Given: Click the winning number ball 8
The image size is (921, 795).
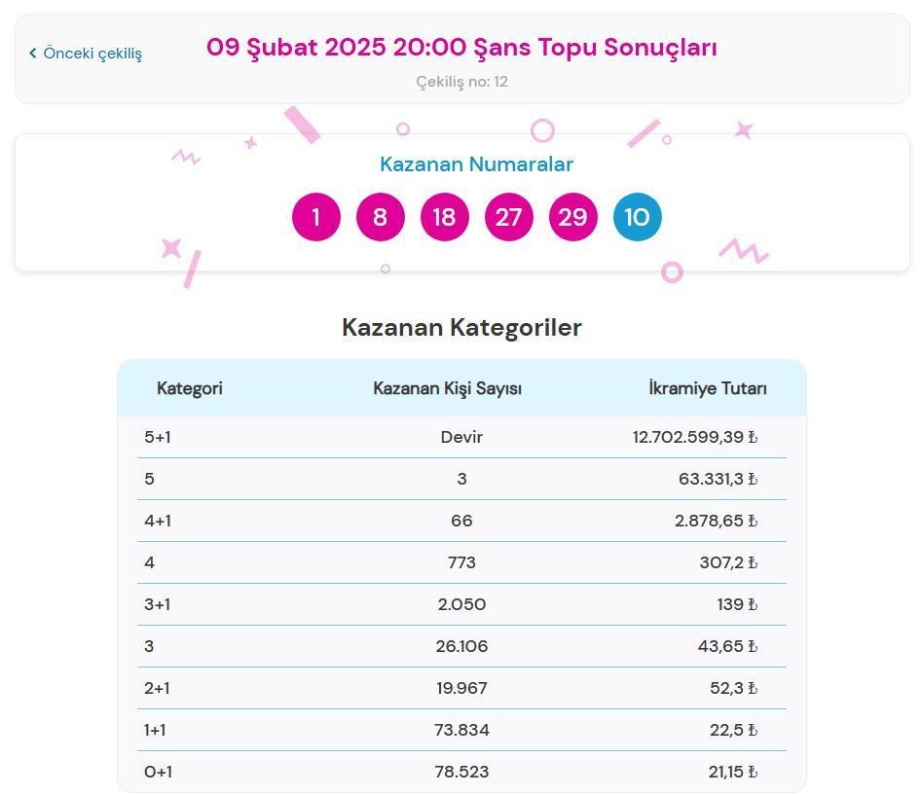Looking at the screenshot, I should coord(380,217).
